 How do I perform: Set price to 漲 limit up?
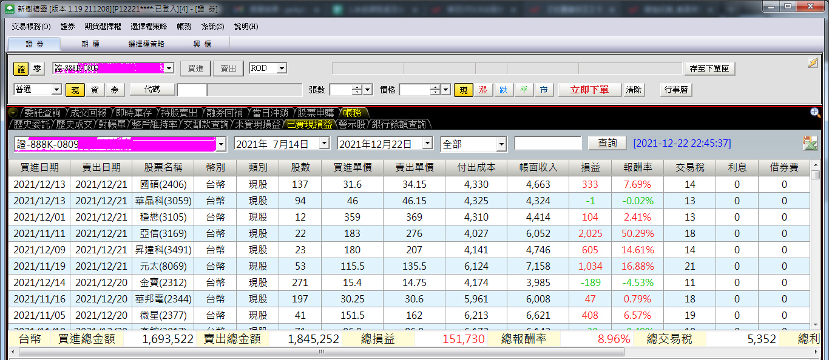[x=483, y=90]
